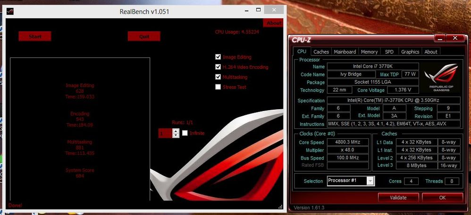This screenshot has width=471, height=215.
Task: Click the Quit button in RealBench
Action: tap(144, 37)
